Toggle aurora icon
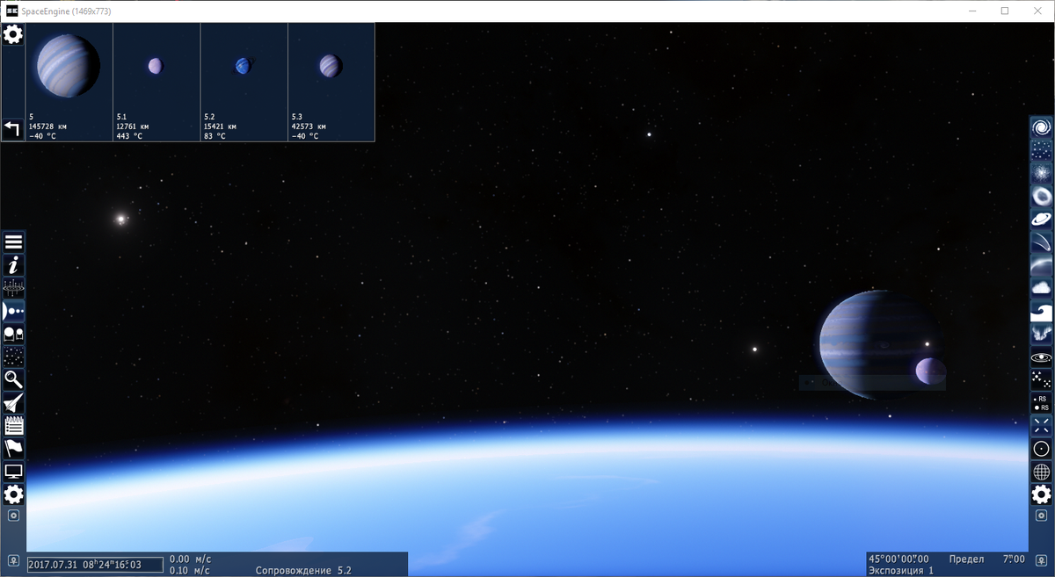1055x577 pixels. (x=1042, y=334)
